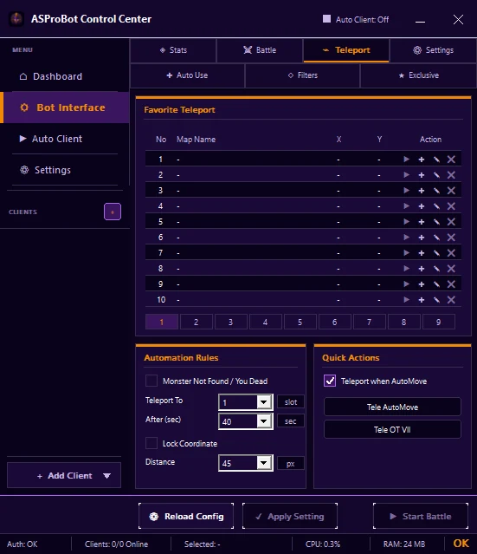The width and height of the screenshot is (477, 554).
Task: Edit favorite teleport row 6
Action: pyautogui.click(x=436, y=237)
